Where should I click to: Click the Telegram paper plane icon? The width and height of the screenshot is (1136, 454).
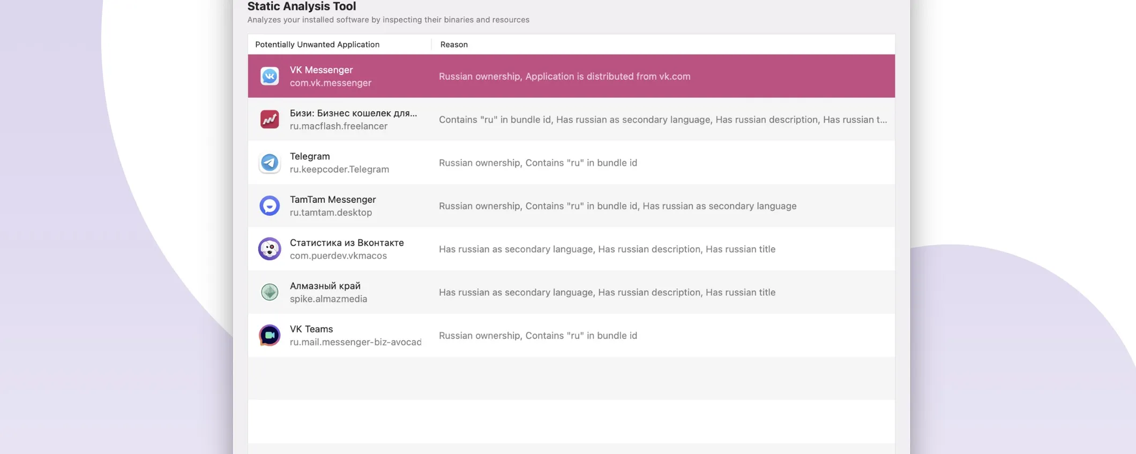[270, 163]
